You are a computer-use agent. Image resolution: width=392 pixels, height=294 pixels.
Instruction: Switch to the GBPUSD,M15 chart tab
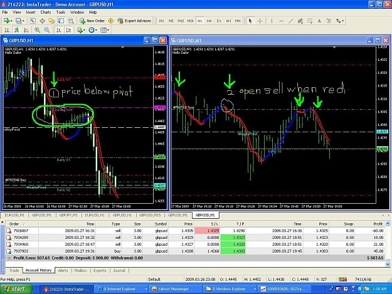[150, 215]
